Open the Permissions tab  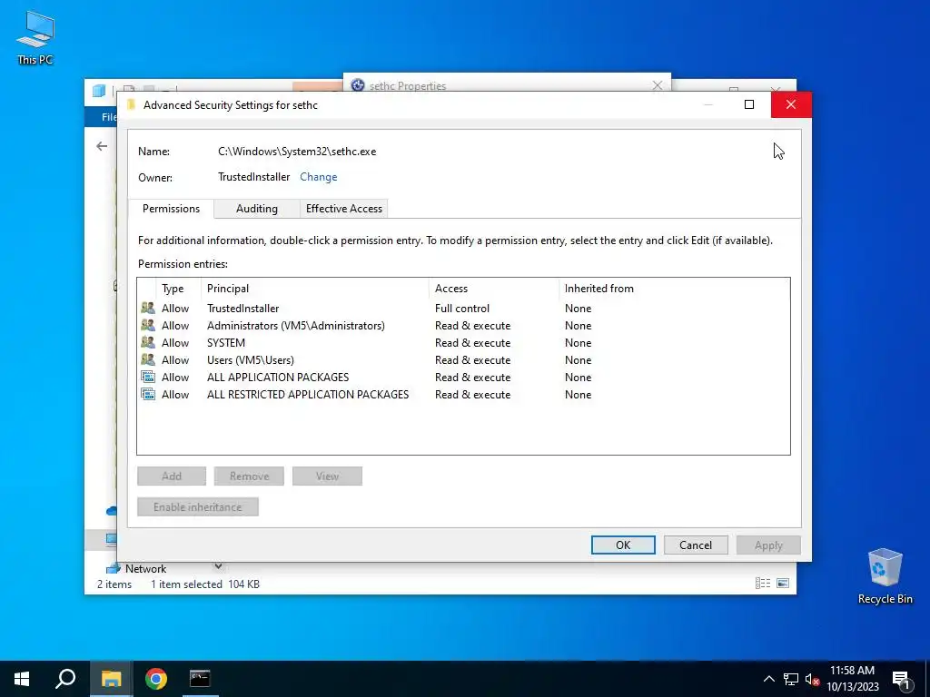click(171, 209)
